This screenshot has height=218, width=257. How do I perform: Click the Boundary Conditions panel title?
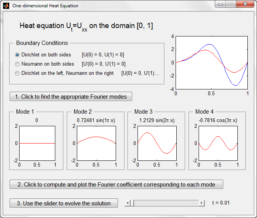point(42,43)
